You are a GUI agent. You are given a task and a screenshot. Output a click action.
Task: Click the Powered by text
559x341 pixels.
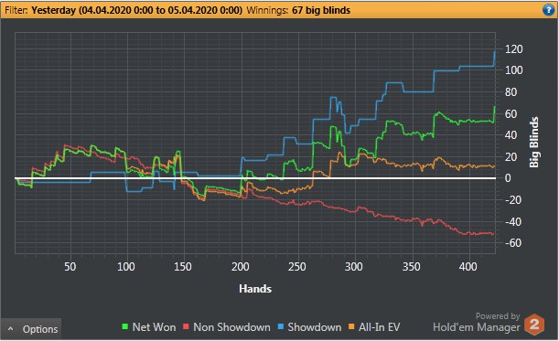498,316
